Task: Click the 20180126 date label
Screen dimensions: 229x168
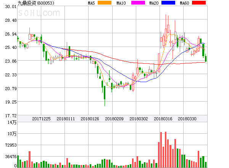Action: pyautogui.click(x=90, y=119)
